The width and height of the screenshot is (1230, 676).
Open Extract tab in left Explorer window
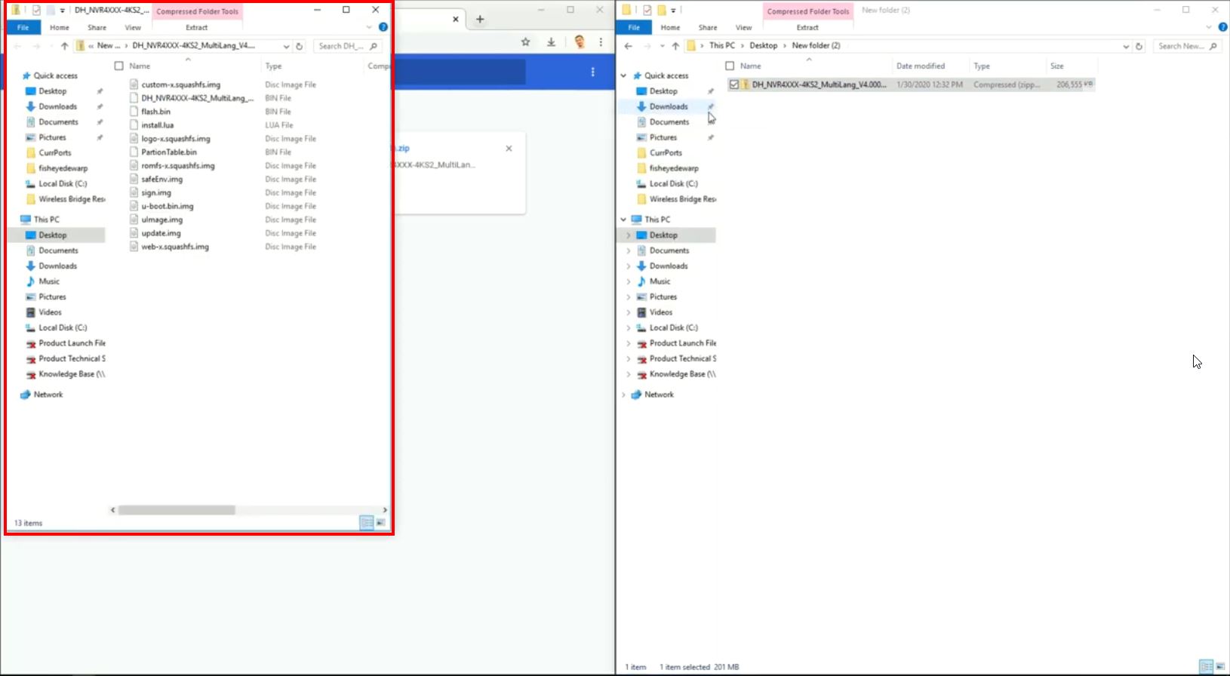[x=197, y=27]
